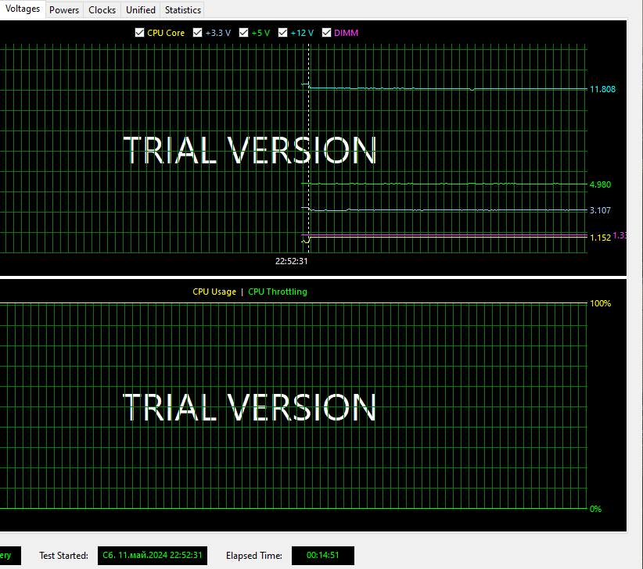Switch to the Powers tab
643x569 pixels.
point(64,10)
